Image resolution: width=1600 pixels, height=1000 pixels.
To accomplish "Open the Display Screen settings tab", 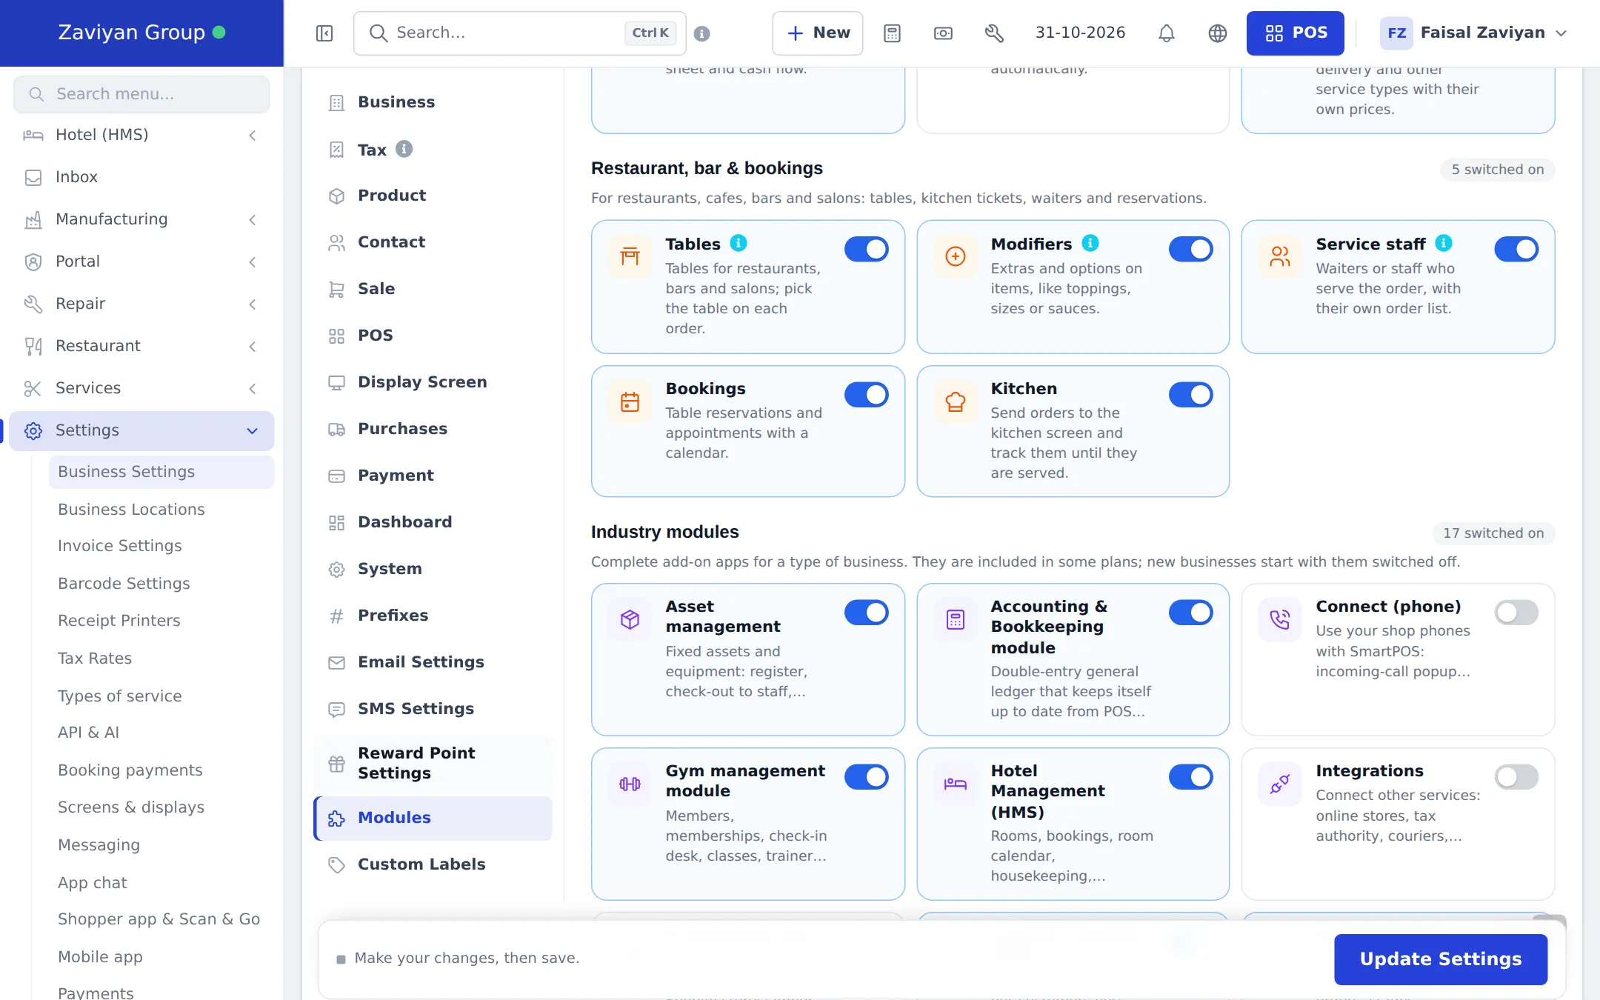I will point(433,382).
